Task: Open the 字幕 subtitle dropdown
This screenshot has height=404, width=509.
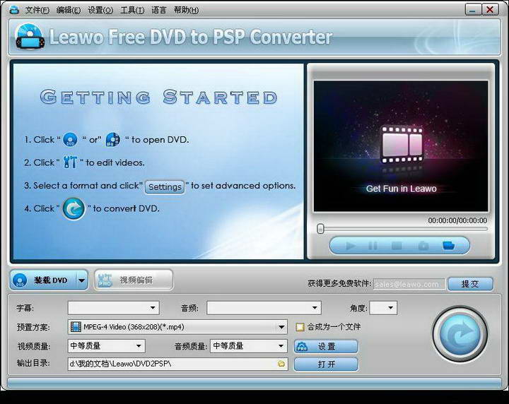Action: click(x=113, y=308)
